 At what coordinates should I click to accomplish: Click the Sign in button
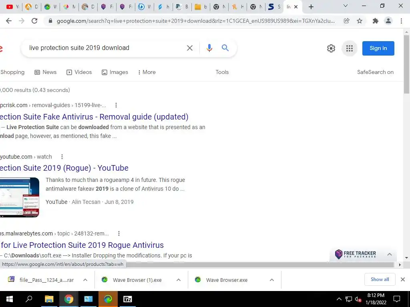coord(378,48)
